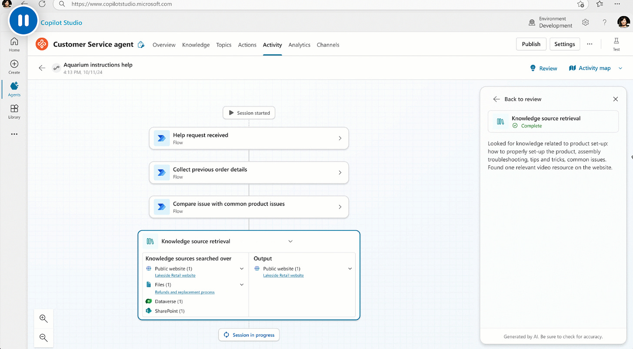Image resolution: width=633 pixels, height=349 pixels.
Task: Switch to the Actions tab
Action: point(247,45)
